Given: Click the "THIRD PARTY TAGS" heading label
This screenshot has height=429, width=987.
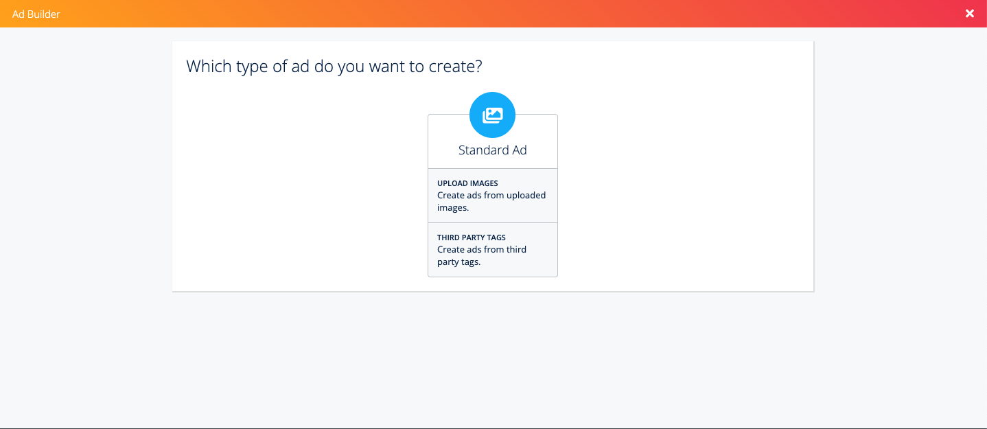Looking at the screenshot, I should click(472, 237).
